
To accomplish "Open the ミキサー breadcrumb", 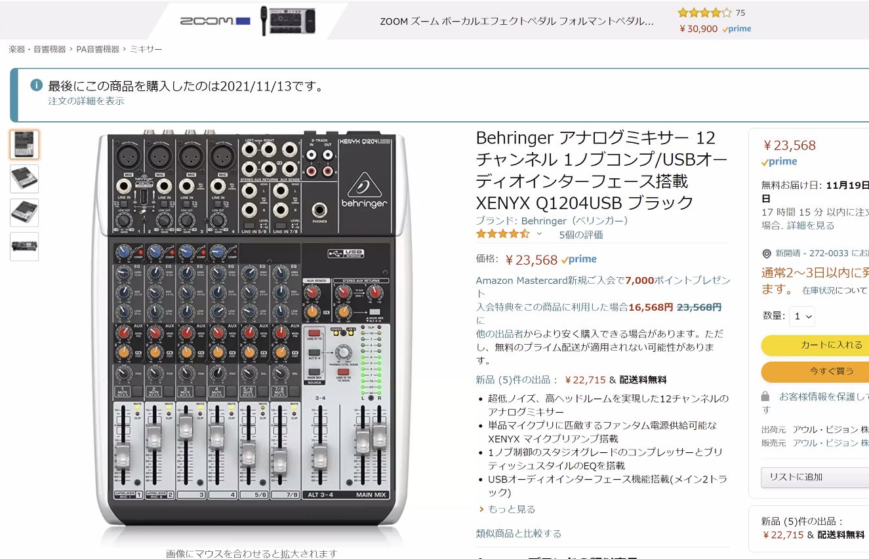I will tap(146, 49).
